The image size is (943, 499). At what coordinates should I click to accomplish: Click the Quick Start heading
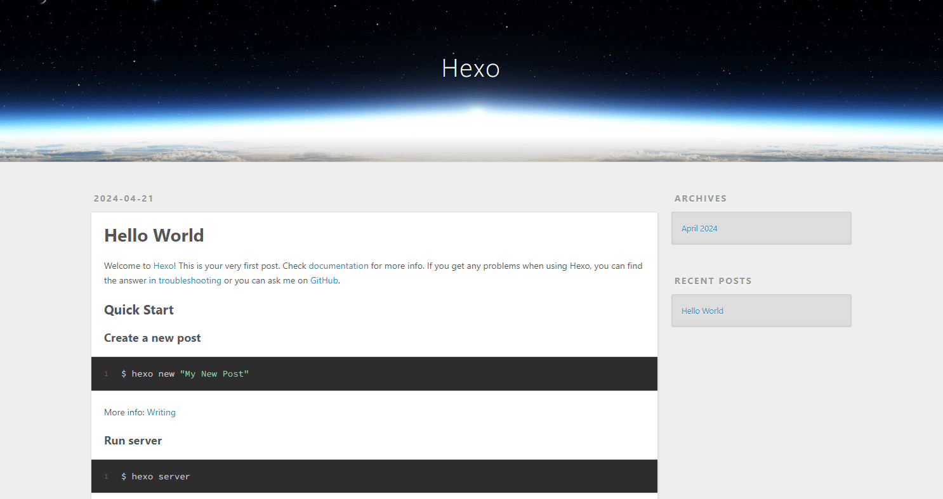tap(139, 310)
